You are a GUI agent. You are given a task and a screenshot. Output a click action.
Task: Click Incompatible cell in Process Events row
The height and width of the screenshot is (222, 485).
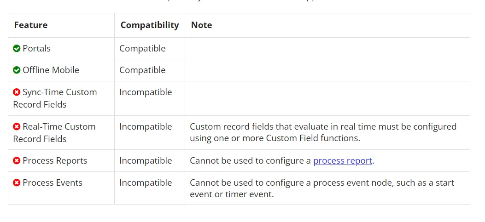(x=146, y=183)
